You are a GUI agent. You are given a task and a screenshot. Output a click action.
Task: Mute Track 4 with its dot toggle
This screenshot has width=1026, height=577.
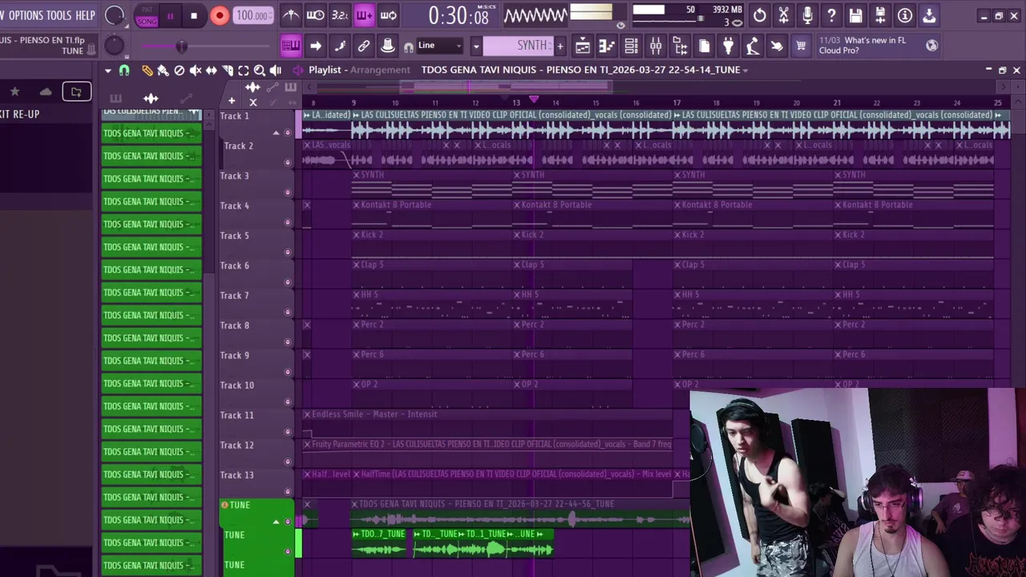coord(288,223)
